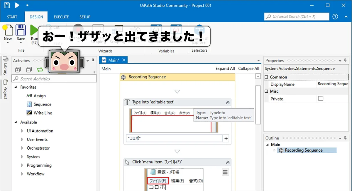
Task: Switch to the START ribbon tab
Action: (x=12, y=17)
